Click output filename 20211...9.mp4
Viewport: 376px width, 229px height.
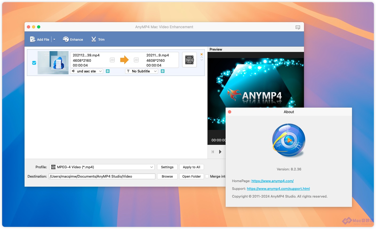pos(158,55)
